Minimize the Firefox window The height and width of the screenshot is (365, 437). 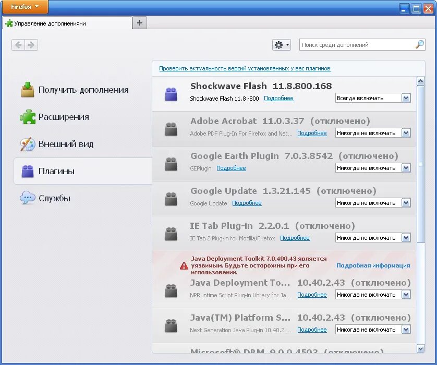click(x=404, y=9)
